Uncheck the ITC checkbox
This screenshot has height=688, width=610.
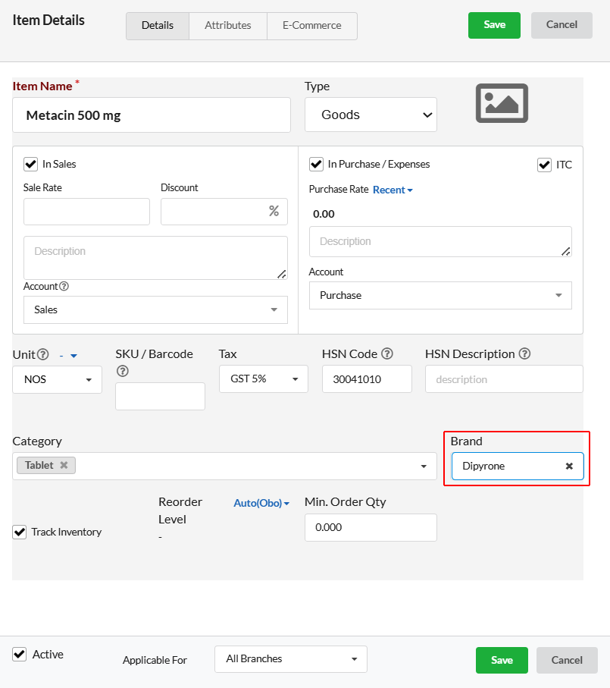click(x=544, y=165)
